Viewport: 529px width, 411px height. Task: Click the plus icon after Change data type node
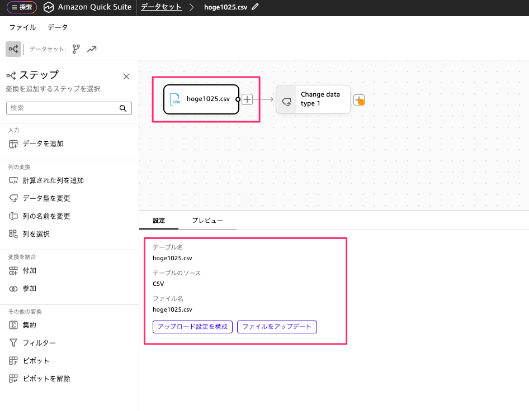pos(359,100)
